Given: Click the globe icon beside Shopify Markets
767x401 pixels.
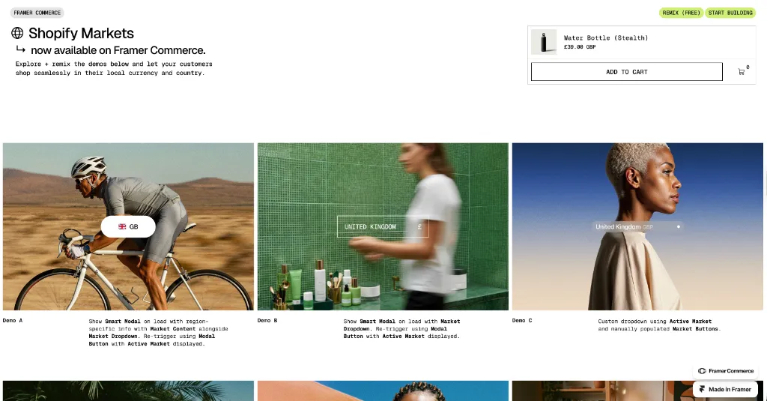Looking at the screenshot, I should 17,33.
